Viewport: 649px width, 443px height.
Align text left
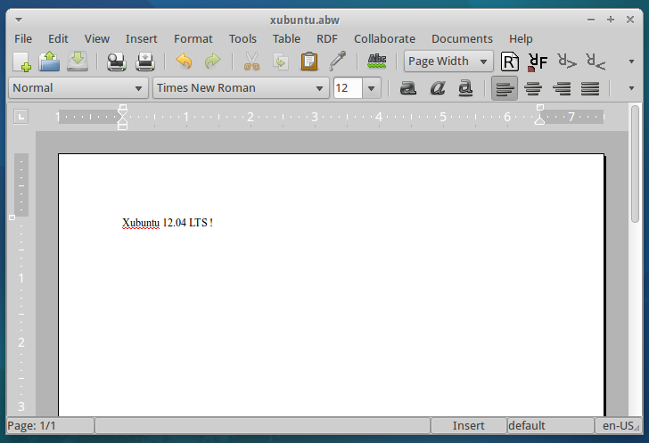[505, 88]
